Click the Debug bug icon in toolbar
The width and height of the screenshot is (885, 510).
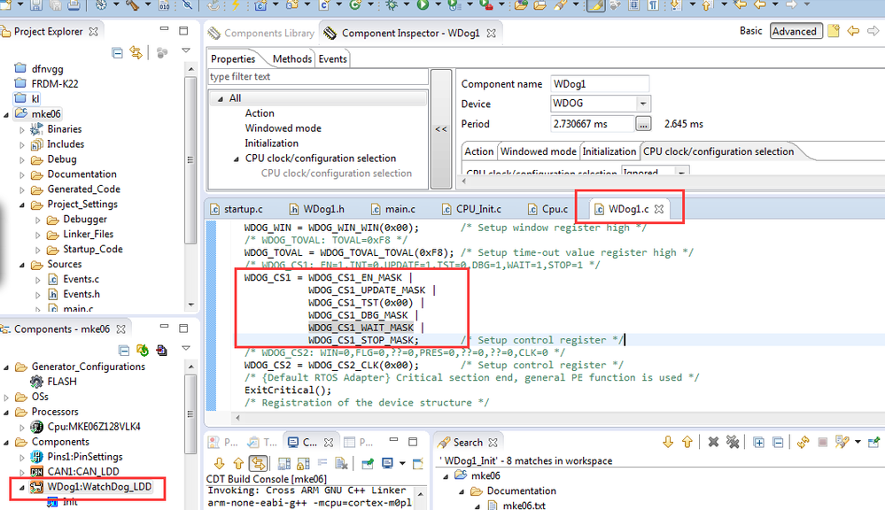point(392,5)
